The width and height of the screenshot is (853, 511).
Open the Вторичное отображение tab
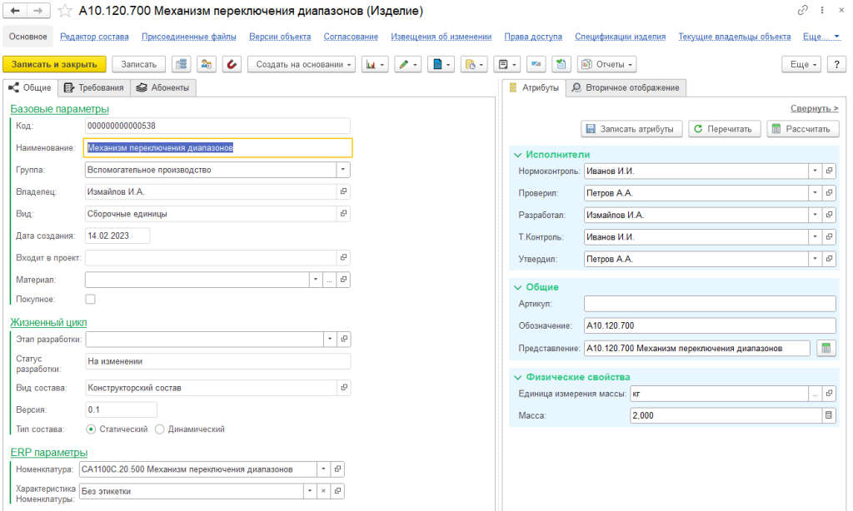tap(626, 87)
